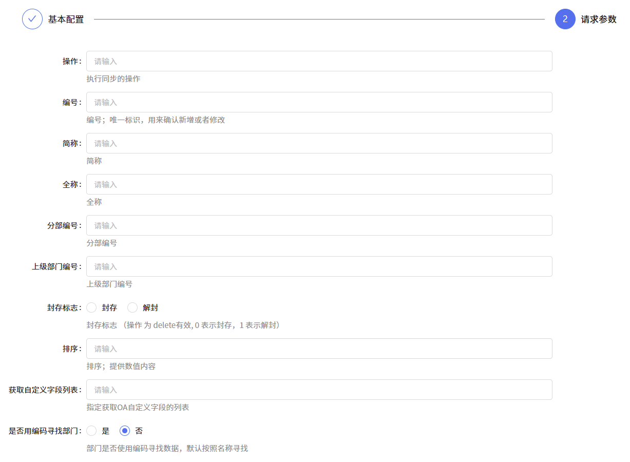
Task: Click inside the 操作 input field
Action: (318, 61)
